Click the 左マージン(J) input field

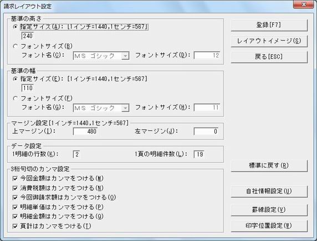click(x=206, y=132)
